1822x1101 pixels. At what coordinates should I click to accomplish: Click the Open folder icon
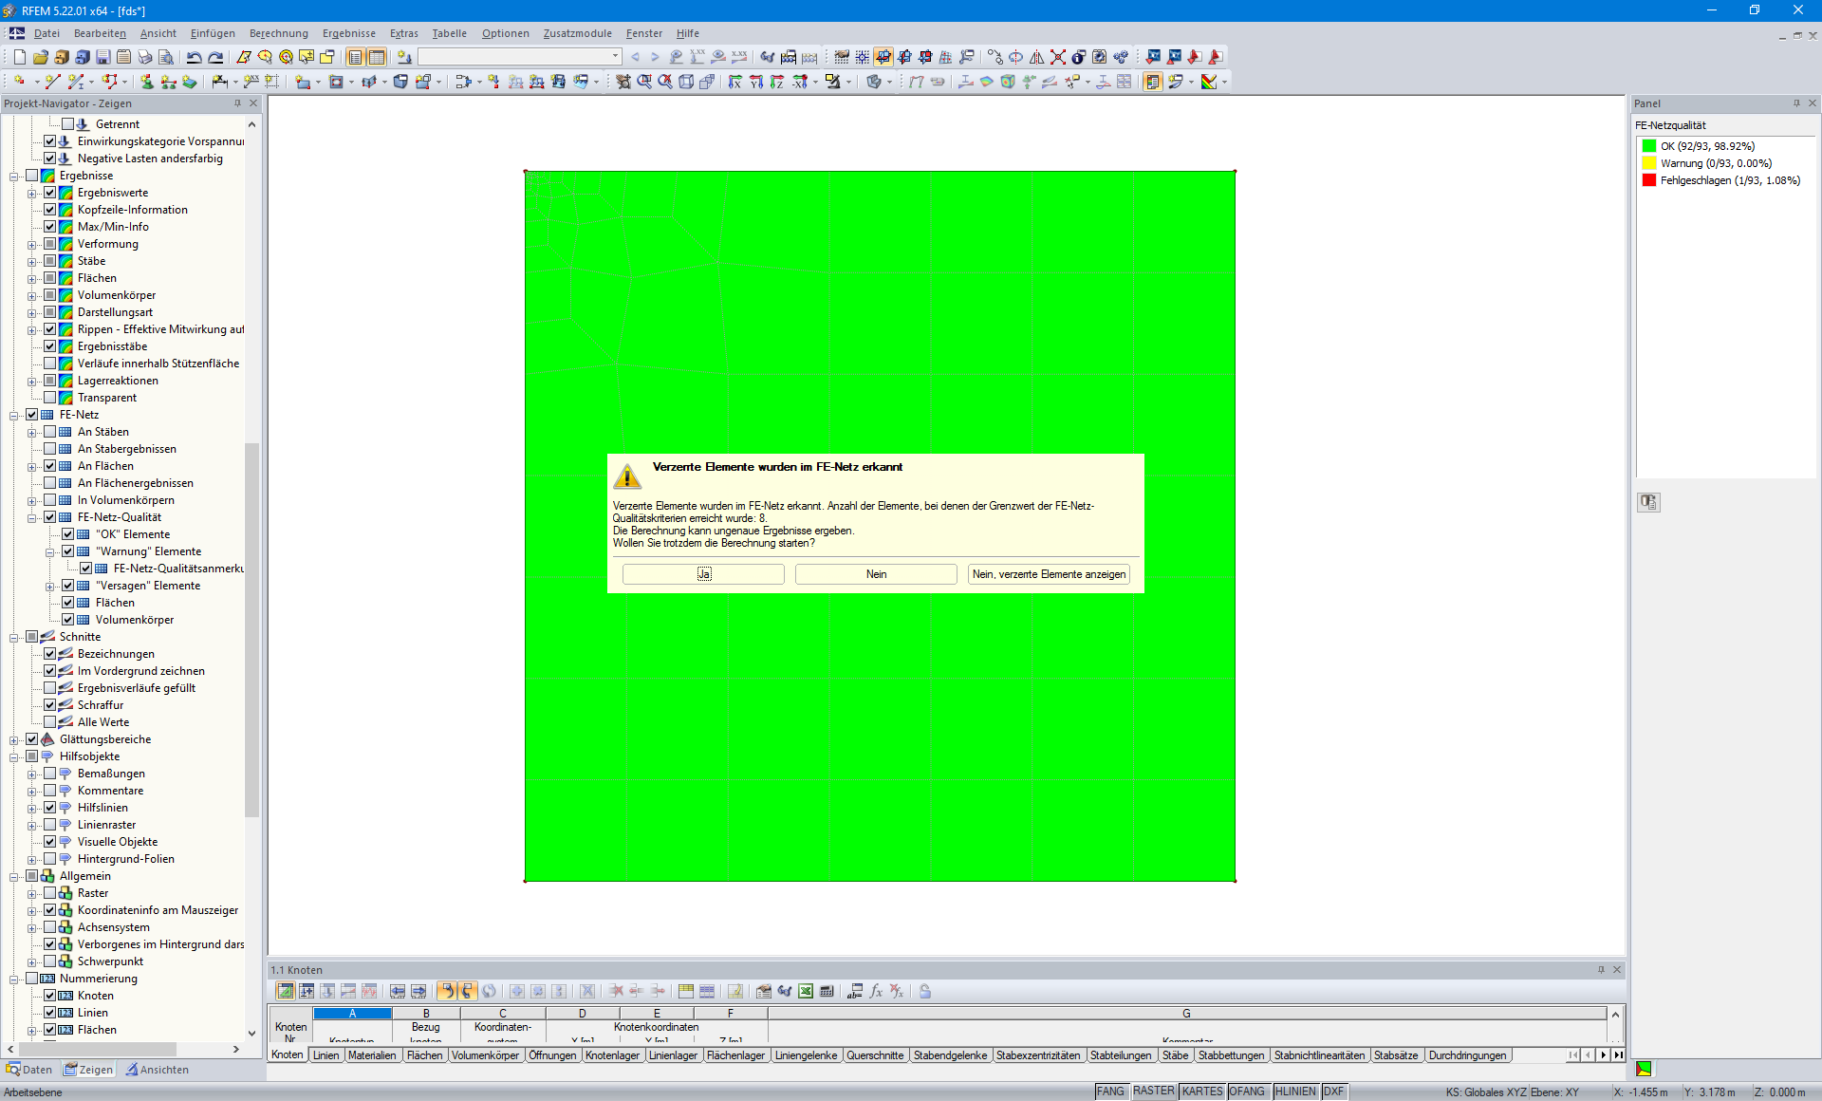(41, 57)
